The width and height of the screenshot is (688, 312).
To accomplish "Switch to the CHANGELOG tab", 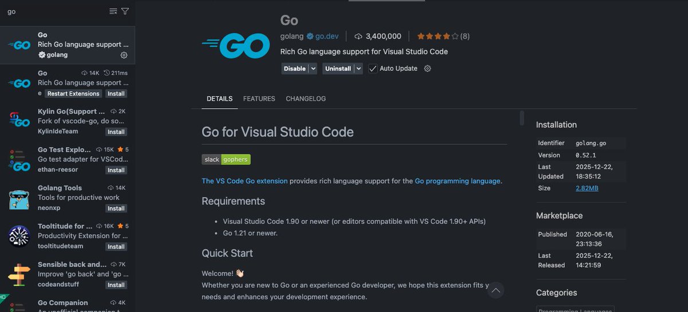I will (x=306, y=98).
